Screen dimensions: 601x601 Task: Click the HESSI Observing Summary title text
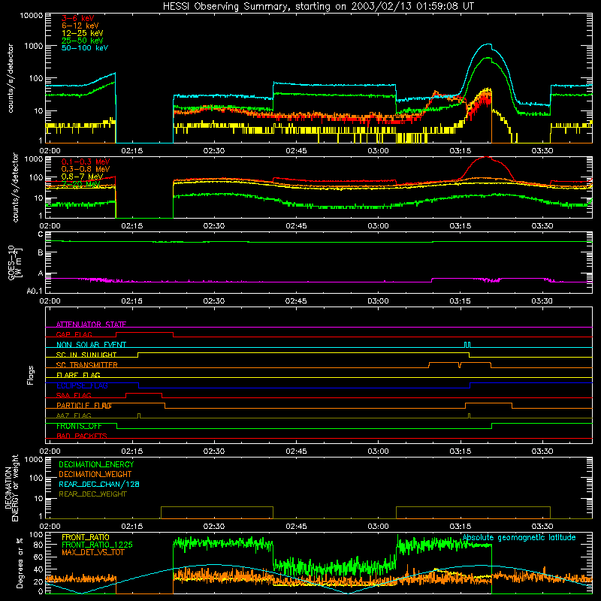(318, 7)
